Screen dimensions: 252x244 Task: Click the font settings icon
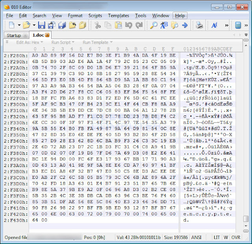214,25
